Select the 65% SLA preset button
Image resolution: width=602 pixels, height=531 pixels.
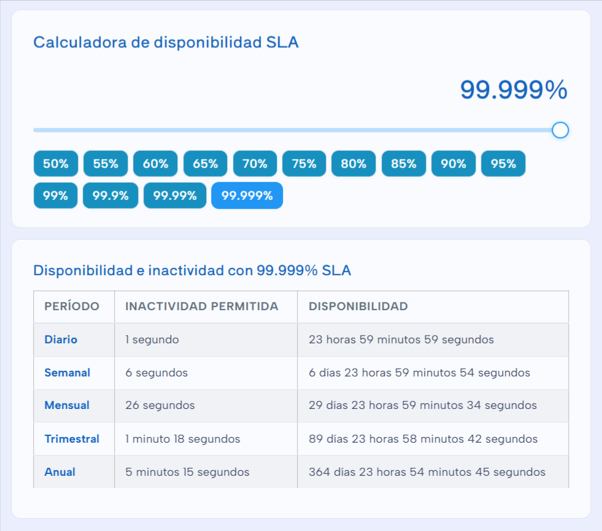(205, 163)
